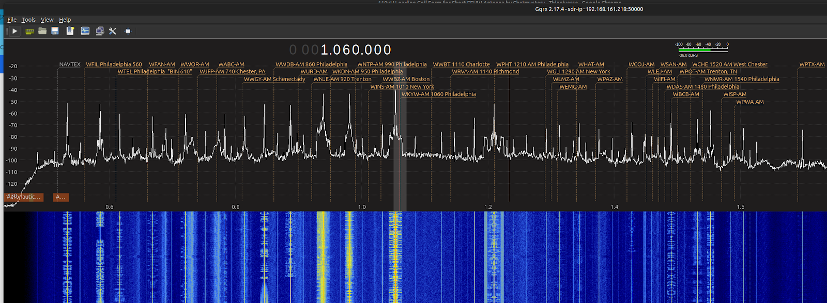Click the 1.4 frequency axis label
827x303 pixels.
coord(614,207)
